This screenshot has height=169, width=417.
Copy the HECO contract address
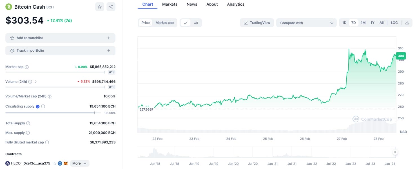coord(54,163)
